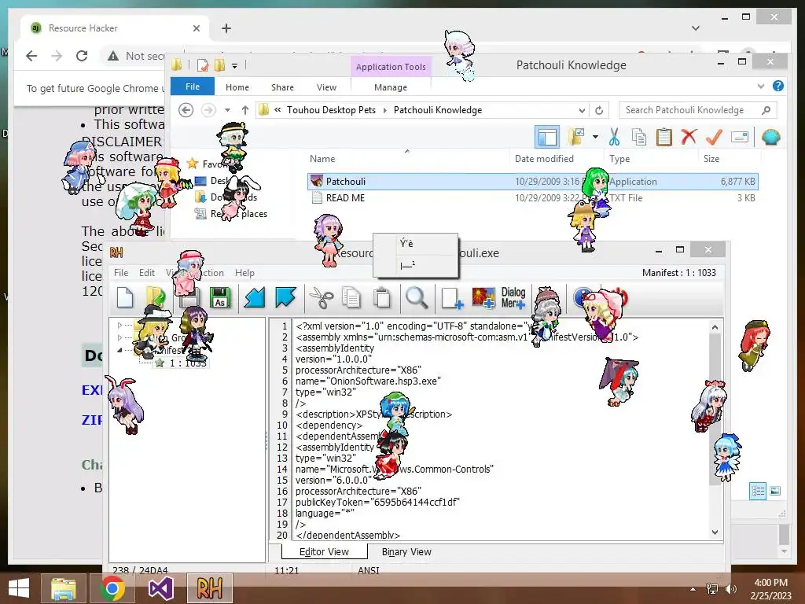This screenshot has width=805, height=604.
Task: Click the New blank file icon in Resource Hacker
Action: click(125, 297)
